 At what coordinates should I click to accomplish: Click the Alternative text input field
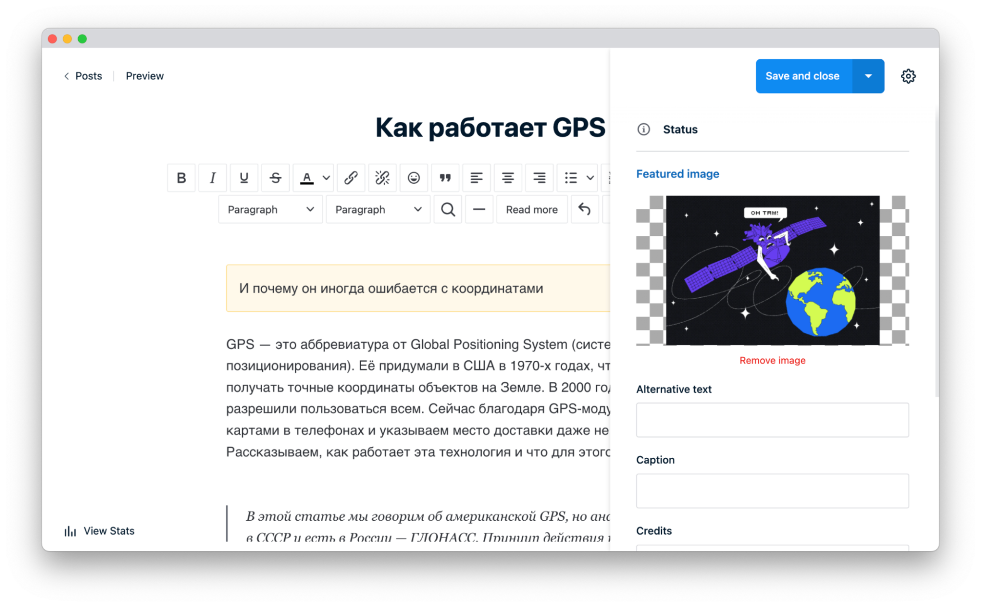point(772,420)
